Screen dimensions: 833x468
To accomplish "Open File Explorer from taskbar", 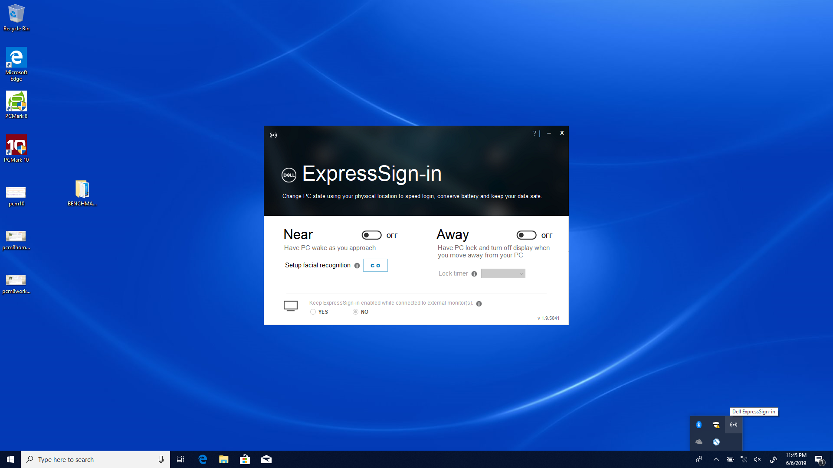I will coord(224,459).
